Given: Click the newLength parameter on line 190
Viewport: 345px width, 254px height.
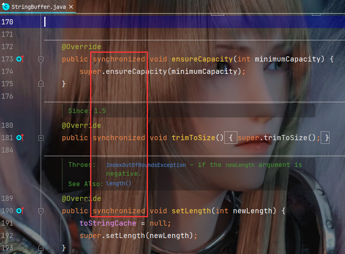Looking at the screenshot, I should click(252, 211).
